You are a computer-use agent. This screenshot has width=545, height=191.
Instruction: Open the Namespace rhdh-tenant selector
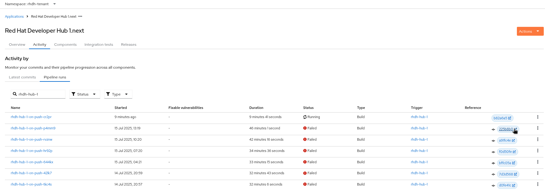click(x=30, y=4)
